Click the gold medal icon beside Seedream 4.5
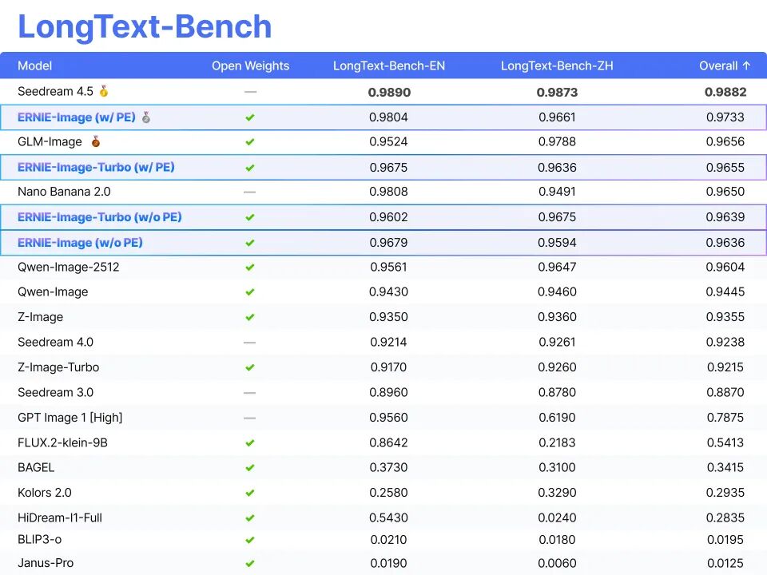The height and width of the screenshot is (575, 767). pos(104,92)
